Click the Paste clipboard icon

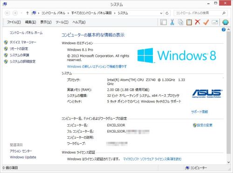(x=189, y=22)
